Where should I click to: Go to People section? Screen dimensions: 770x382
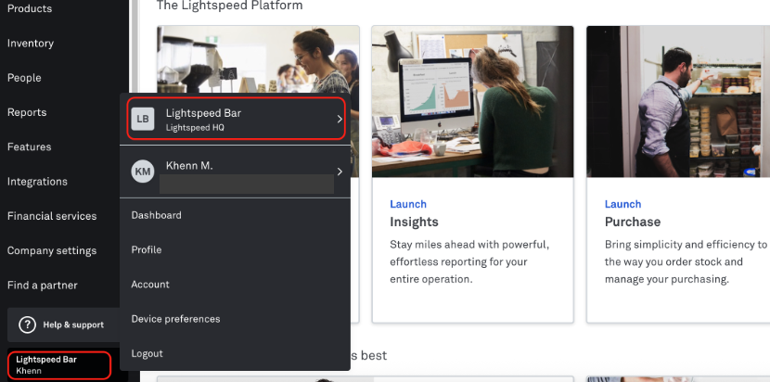click(24, 78)
